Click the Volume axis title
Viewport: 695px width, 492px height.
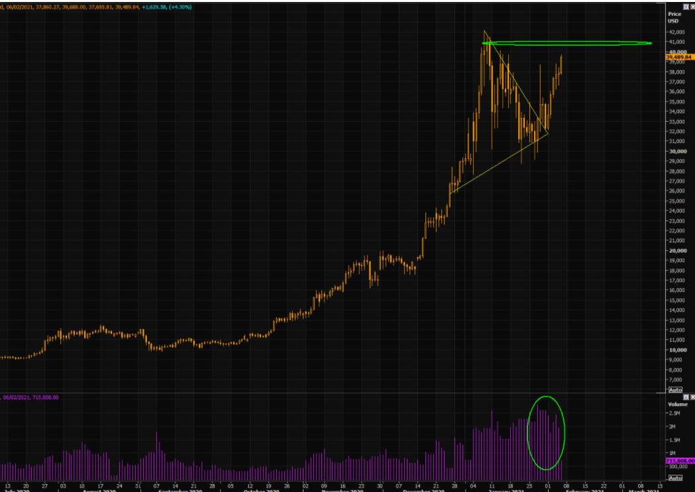click(x=678, y=405)
